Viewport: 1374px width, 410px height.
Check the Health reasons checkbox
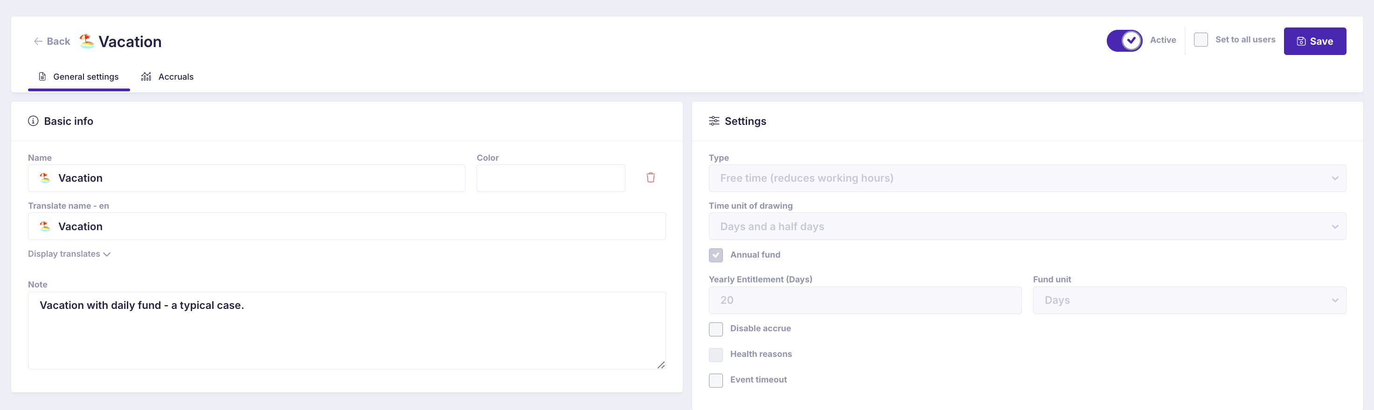point(715,355)
